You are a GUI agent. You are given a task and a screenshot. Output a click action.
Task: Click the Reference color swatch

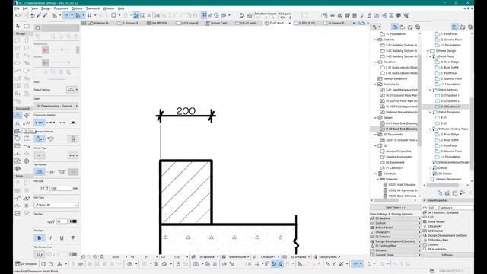(x=46, y=50)
